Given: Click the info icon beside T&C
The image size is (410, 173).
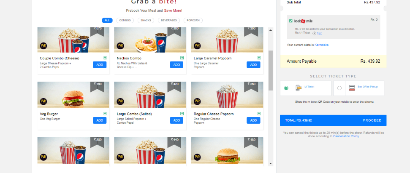Looking at the screenshot, I should [x=315, y=33].
